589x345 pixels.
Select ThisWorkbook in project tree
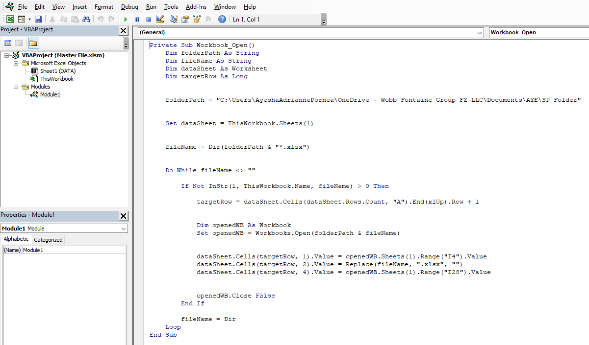(57, 79)
